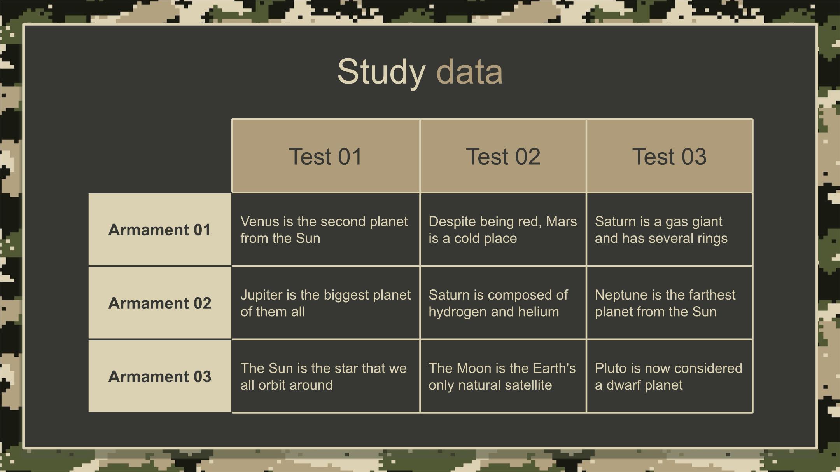Screen dimensions: 840x472
Task: Click the Jupiter biggest planet cell
Action: click(326, 303)
